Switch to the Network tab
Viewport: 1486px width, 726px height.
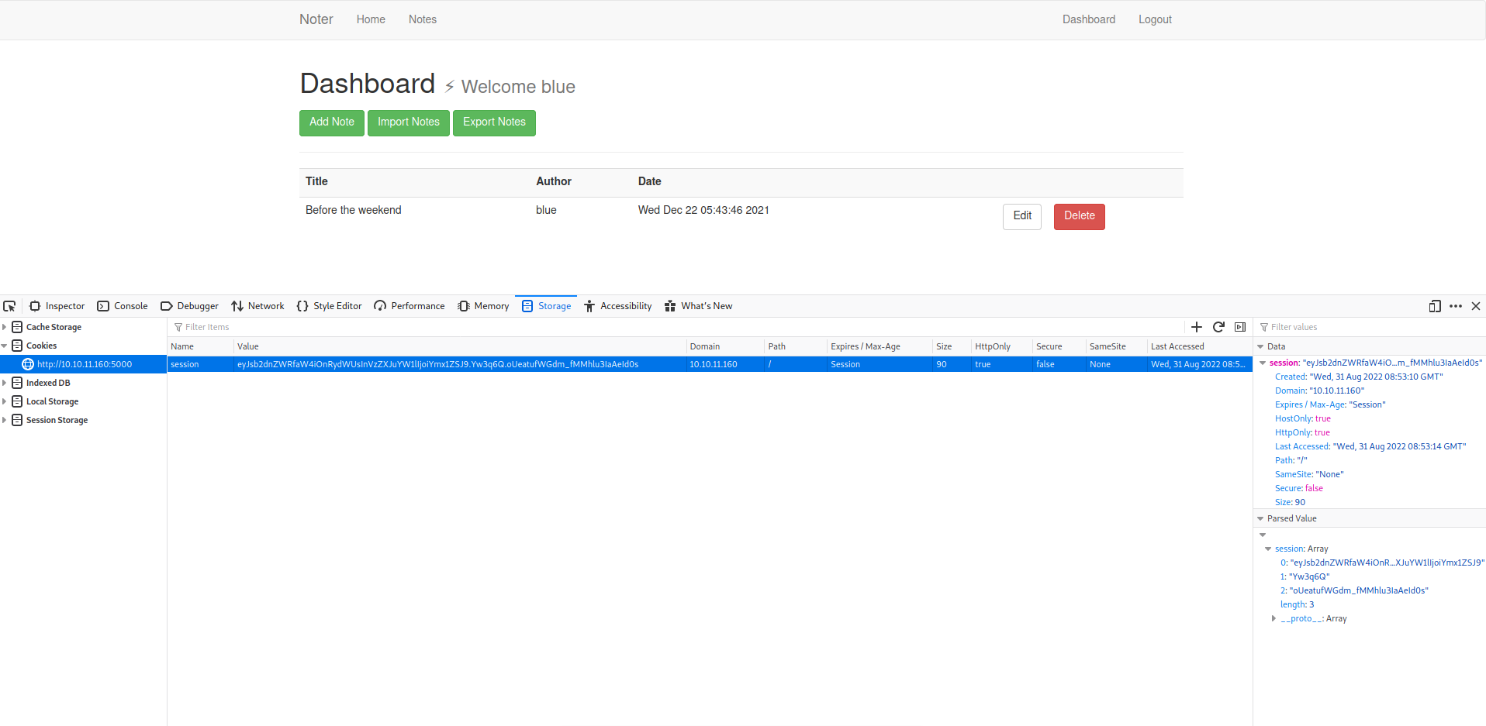pyautogui.click(x=257, y=306)
